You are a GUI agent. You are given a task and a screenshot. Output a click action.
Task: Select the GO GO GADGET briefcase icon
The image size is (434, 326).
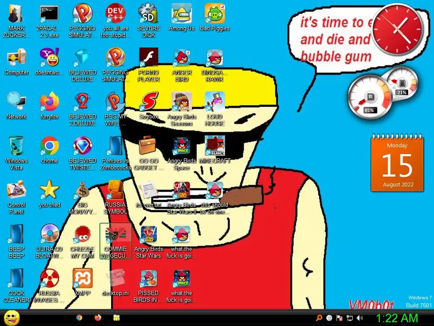tap(149, 153)
